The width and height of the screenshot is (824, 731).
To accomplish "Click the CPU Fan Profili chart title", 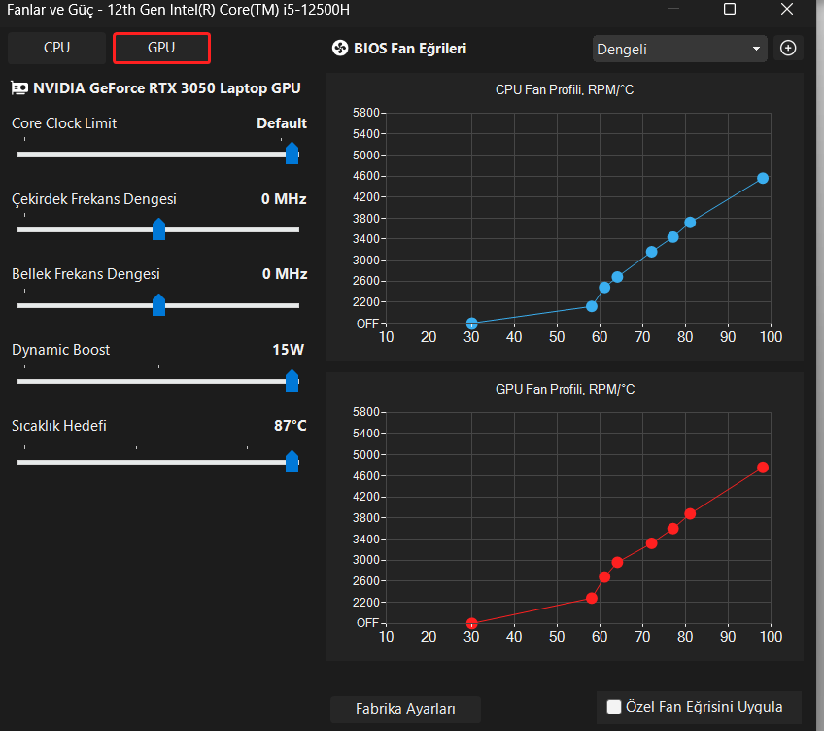I will pyautogui.click(x=565, y=90).
